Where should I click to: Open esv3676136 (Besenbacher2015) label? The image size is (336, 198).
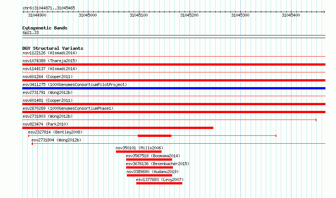(157, 164)
